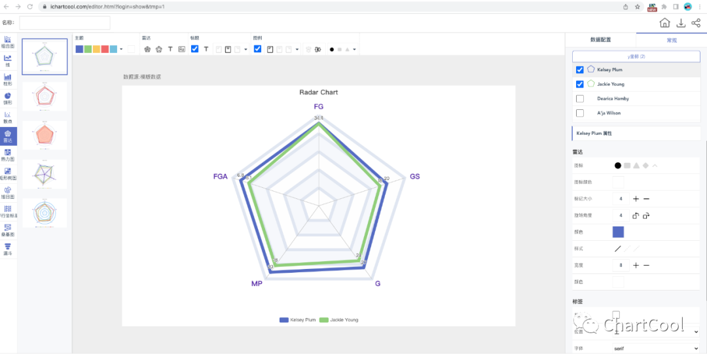Decrease 标记大小 with minus button

pos(646,199)
